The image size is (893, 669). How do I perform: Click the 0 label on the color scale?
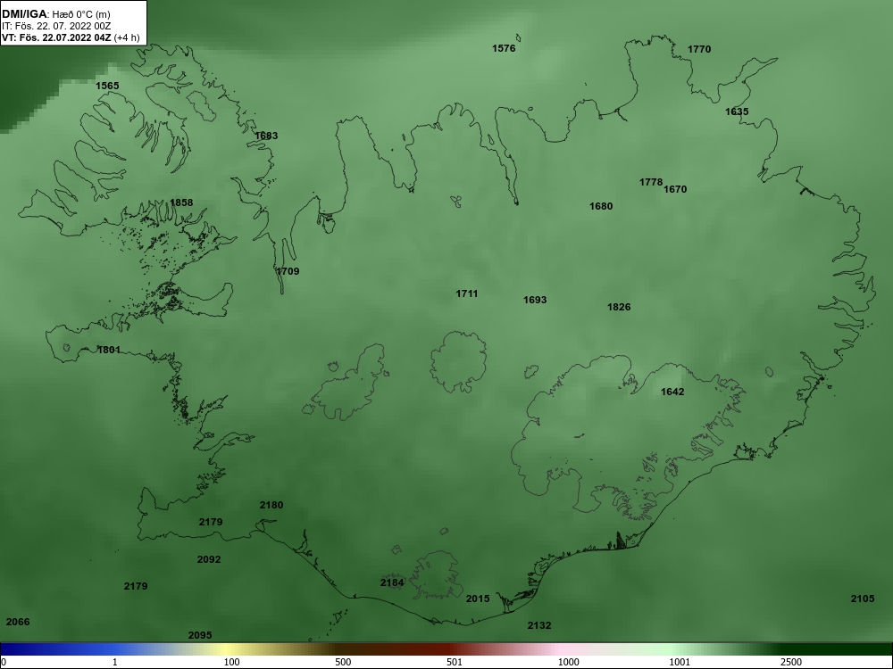3,662
